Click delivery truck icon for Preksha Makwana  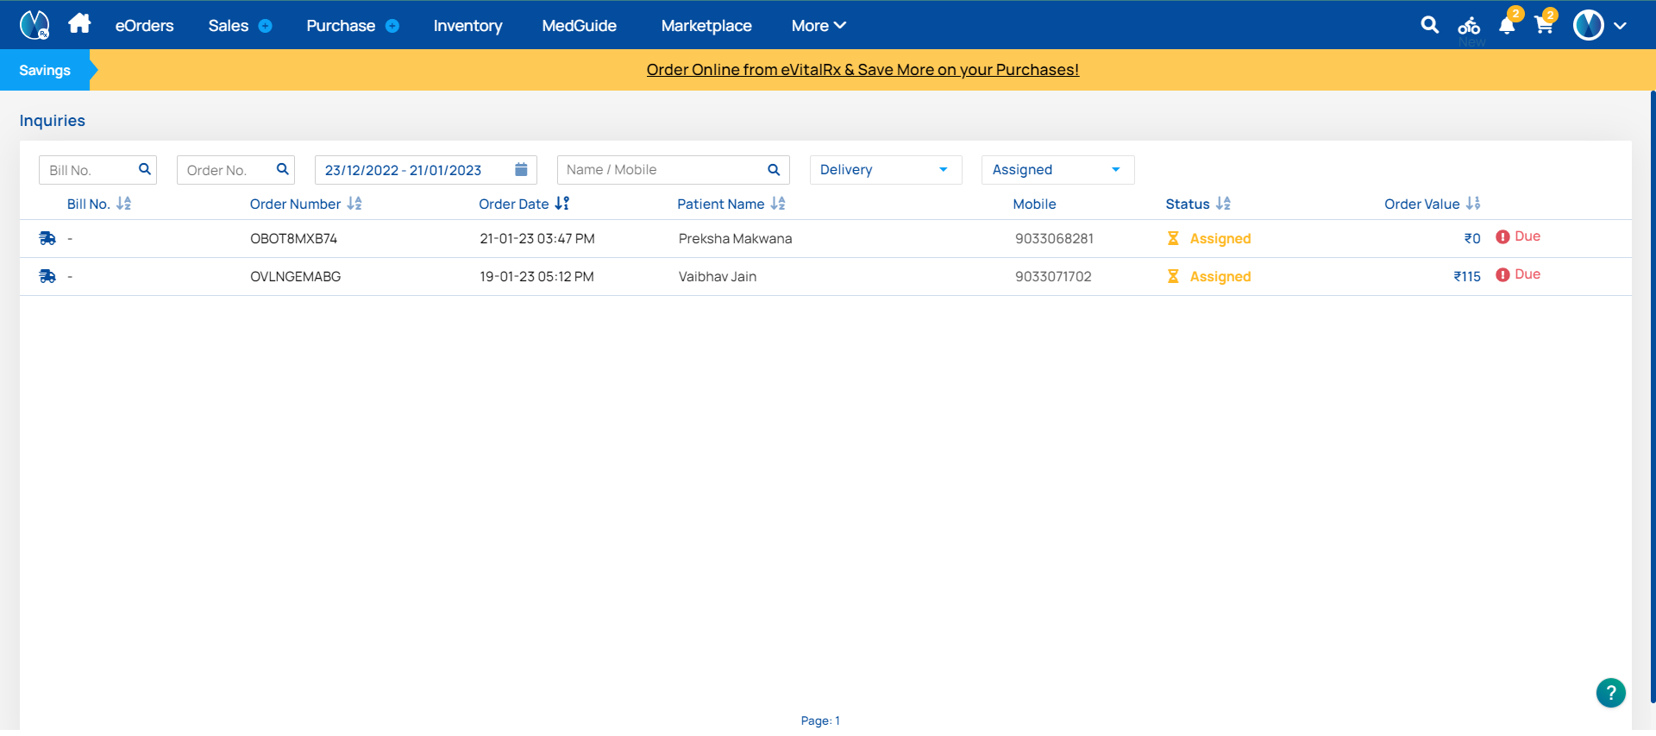tap(47, 238)
